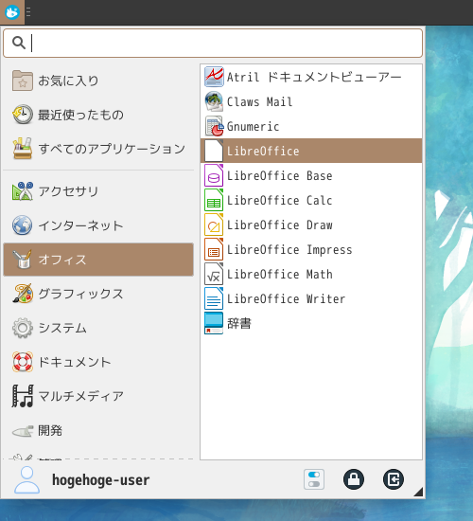Select the グラフィックス category
The height and width of the screenshot is (521, 473).
coord(98,294)
